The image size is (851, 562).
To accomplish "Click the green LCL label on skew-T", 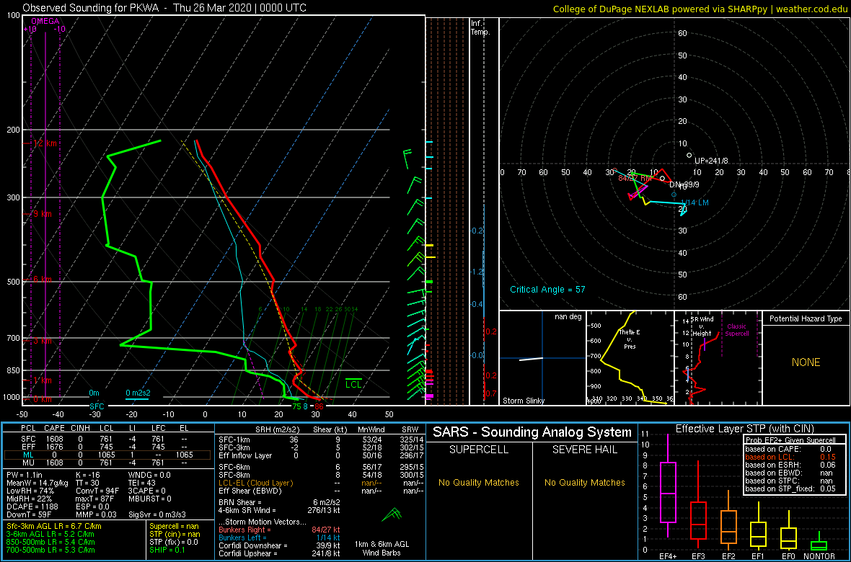I will pyautogui.click(x=353, y=384).
